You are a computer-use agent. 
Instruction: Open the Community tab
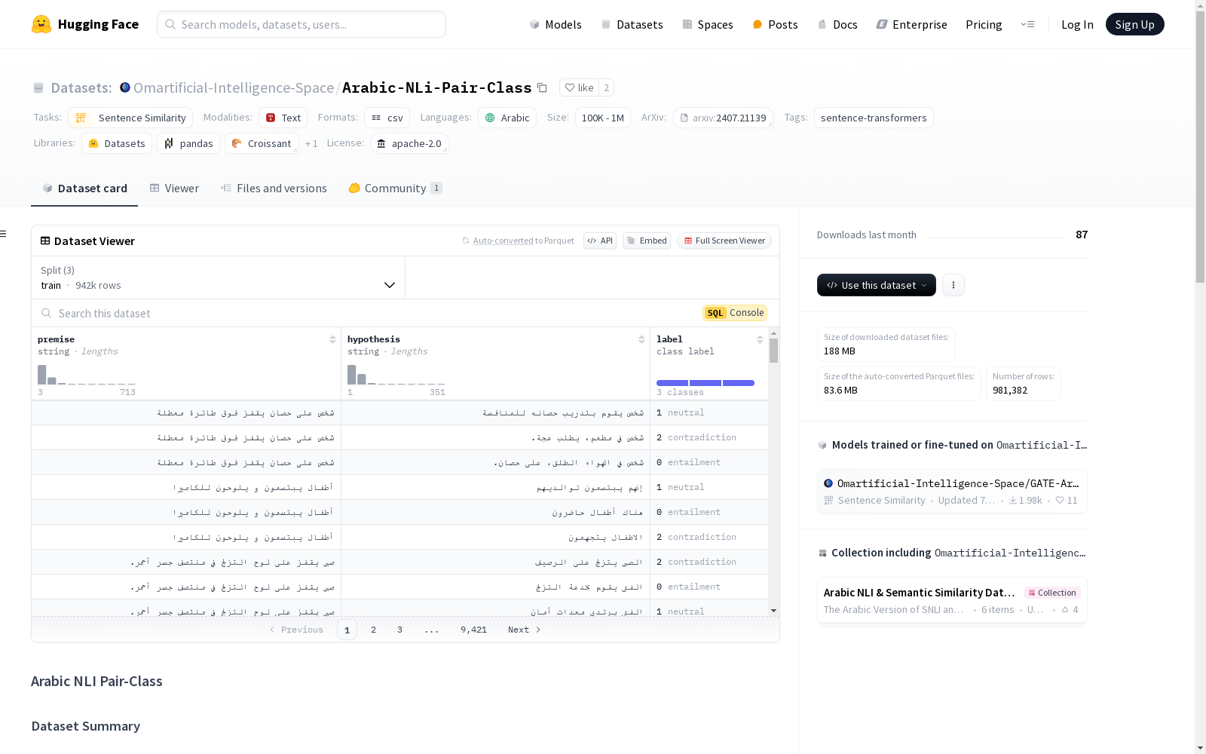395,188
